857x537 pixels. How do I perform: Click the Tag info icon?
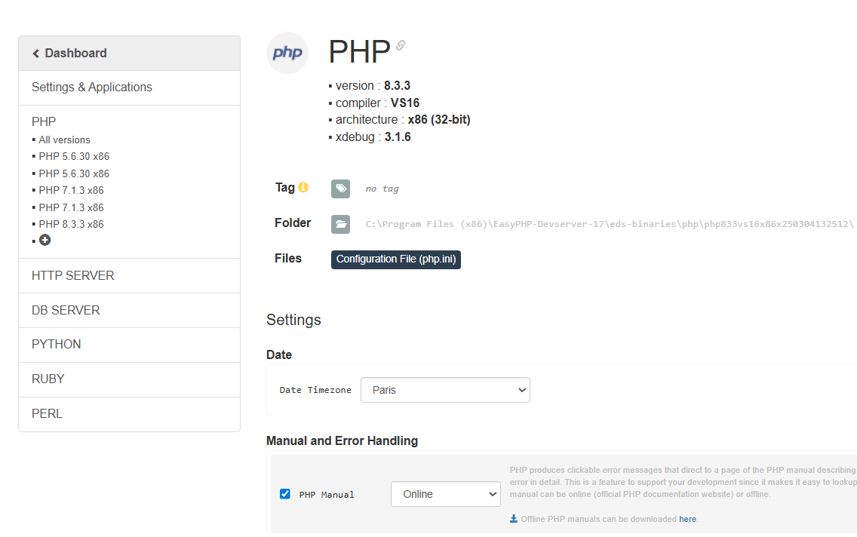303,187
